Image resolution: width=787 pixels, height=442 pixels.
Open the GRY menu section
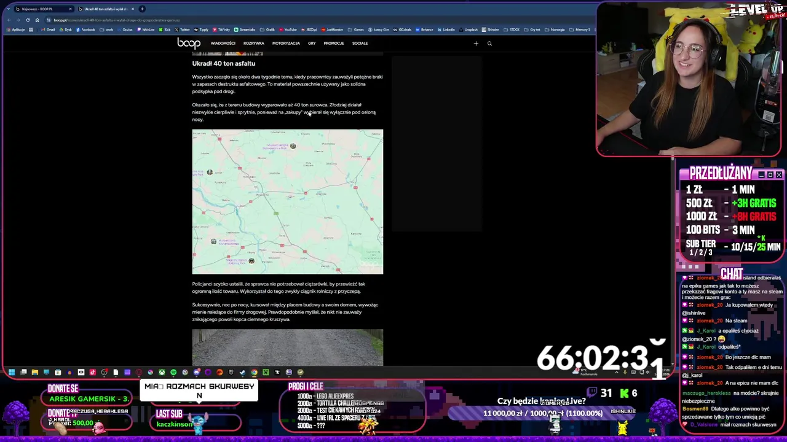312,44
